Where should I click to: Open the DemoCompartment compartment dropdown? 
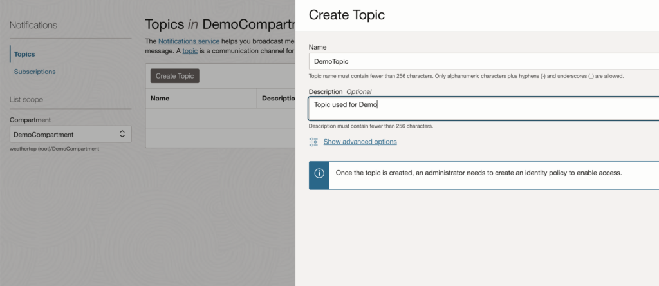coord(71,134)
